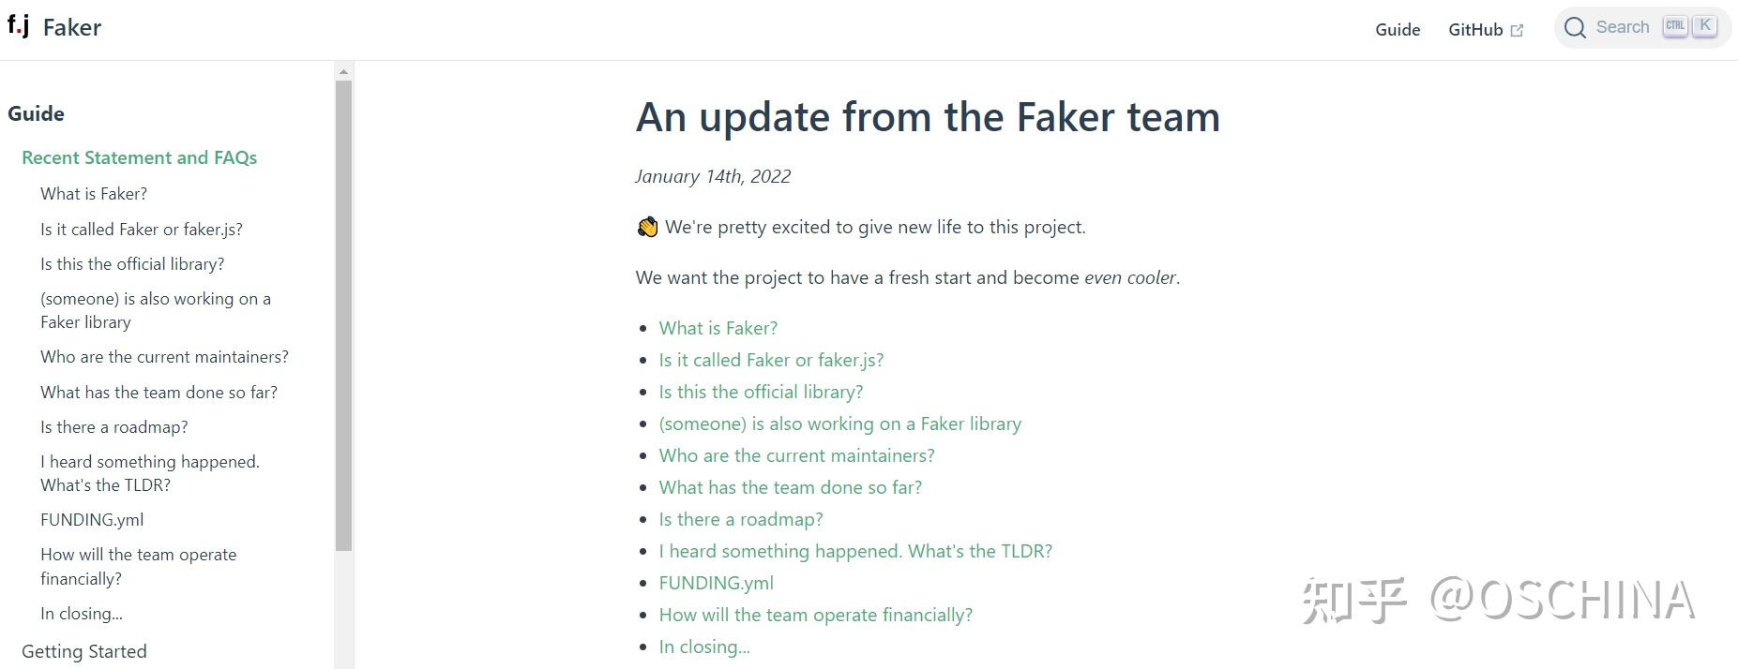Click the search magnifier icon
The width and height of the screenshot is (1738, 669).
(x=1576, y=27)
